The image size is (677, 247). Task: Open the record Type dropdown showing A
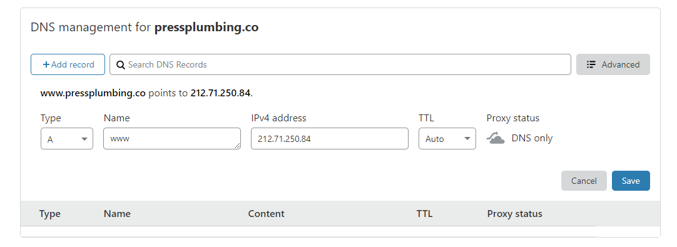(x=67, y=139)
